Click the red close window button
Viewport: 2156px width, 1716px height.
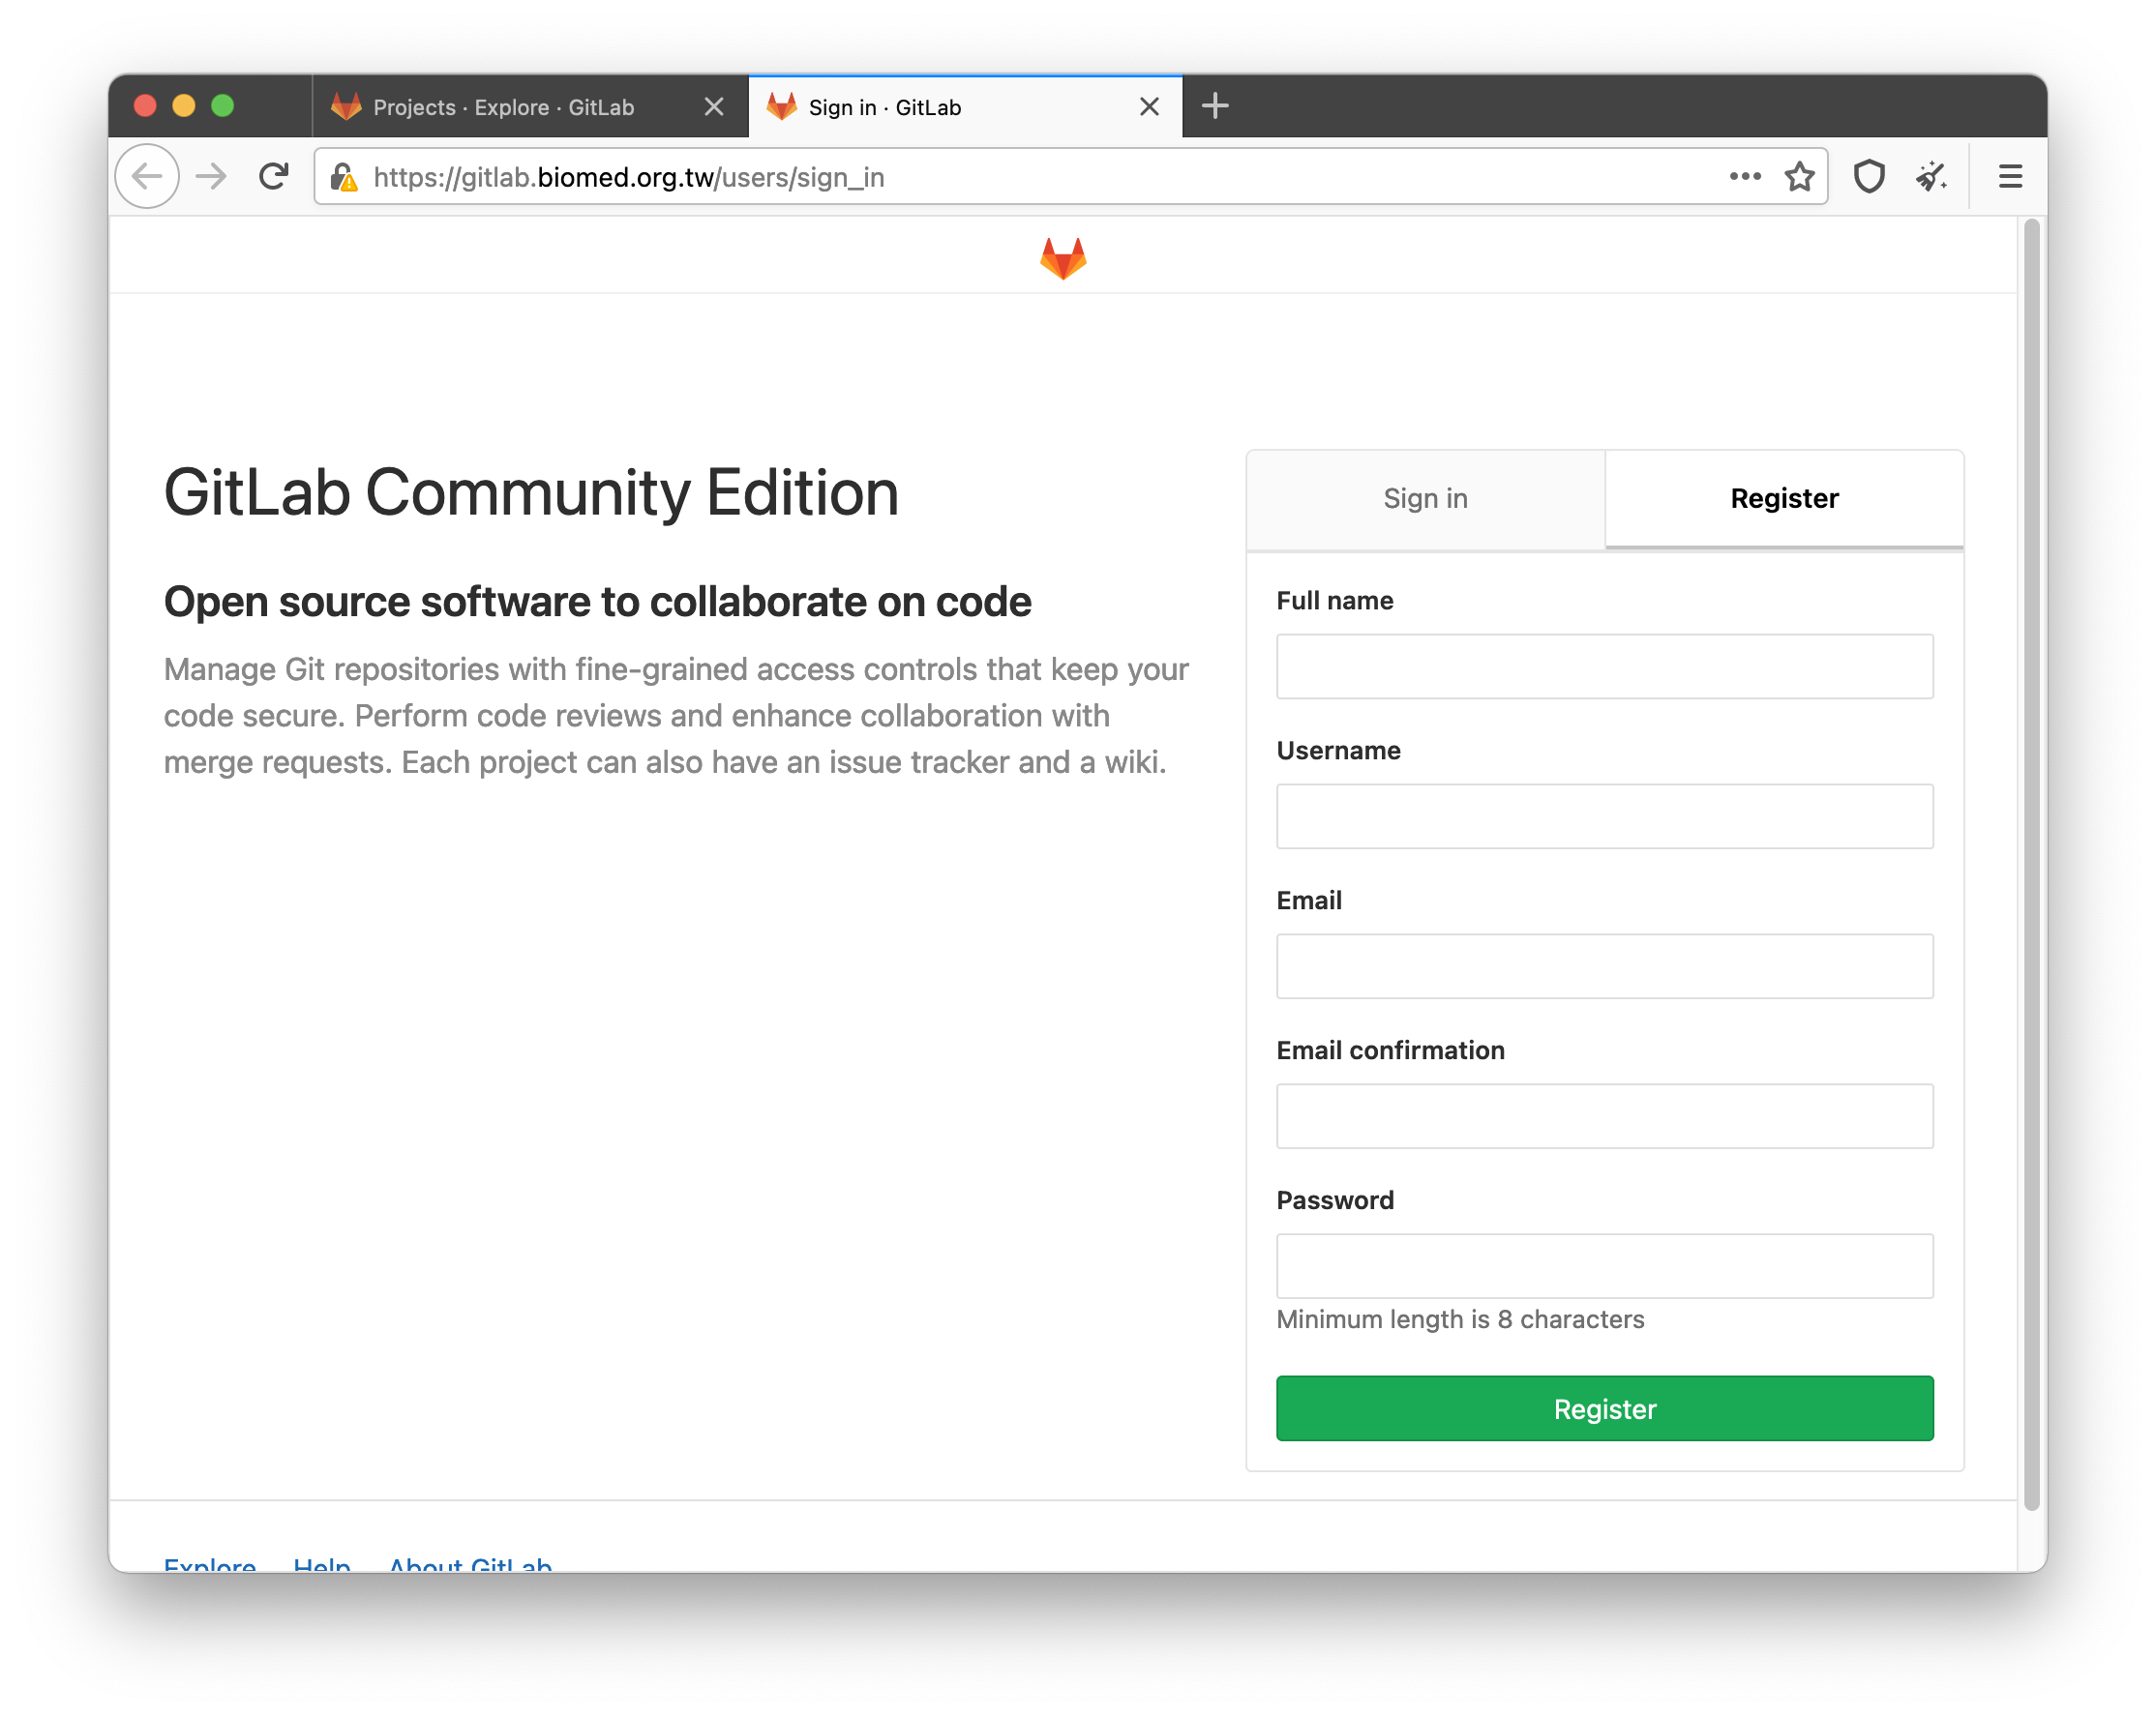point(145,106)
